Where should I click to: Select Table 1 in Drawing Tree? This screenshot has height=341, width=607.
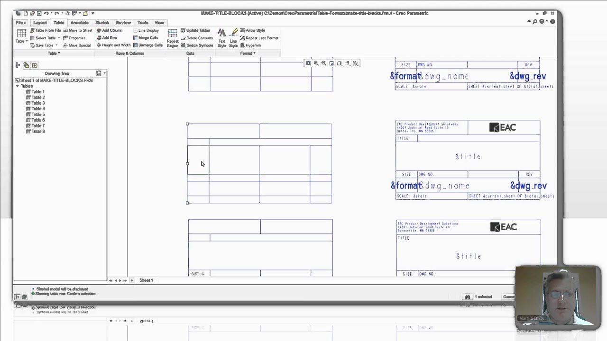pyautogui.click(x=36, y=92)
